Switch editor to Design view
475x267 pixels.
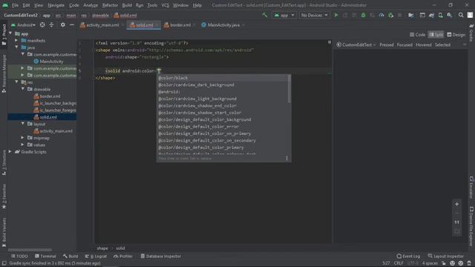[x=456, y=35]
